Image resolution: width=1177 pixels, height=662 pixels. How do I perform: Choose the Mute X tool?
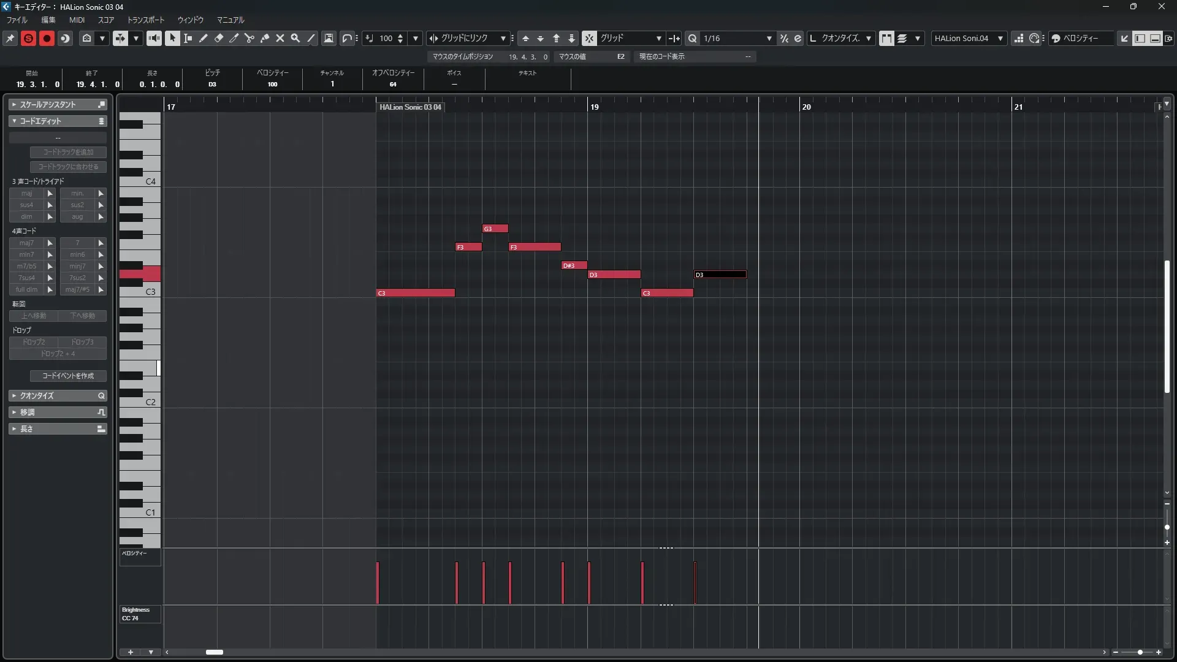click(280, 38)
